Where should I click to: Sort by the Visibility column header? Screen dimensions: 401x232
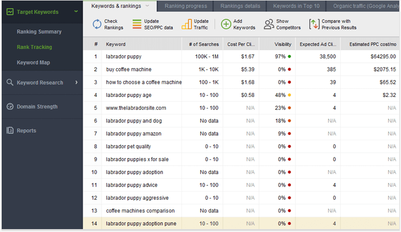click(277, 44)
